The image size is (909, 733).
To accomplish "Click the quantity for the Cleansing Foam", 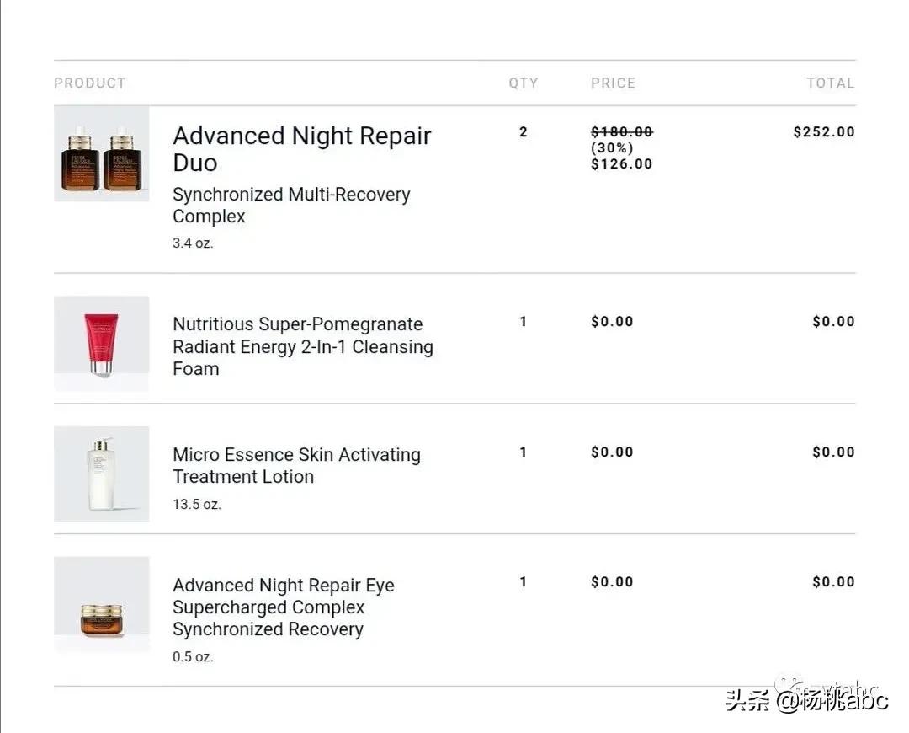I will tap(524, 322).
